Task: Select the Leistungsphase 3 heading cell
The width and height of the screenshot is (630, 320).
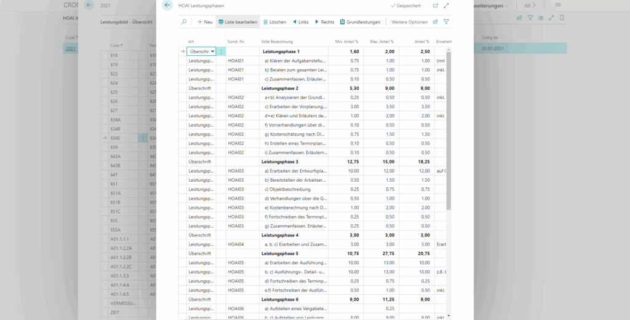Action: pos(280,162)
